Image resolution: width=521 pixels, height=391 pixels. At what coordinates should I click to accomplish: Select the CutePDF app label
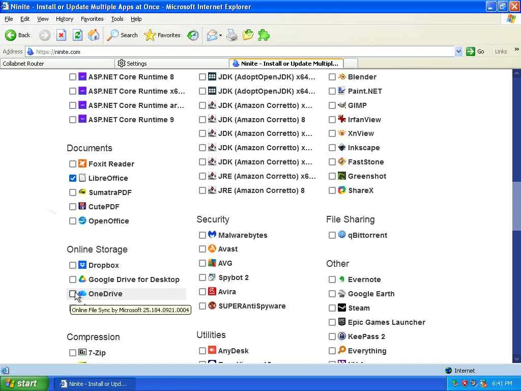[x=104, y=207]
